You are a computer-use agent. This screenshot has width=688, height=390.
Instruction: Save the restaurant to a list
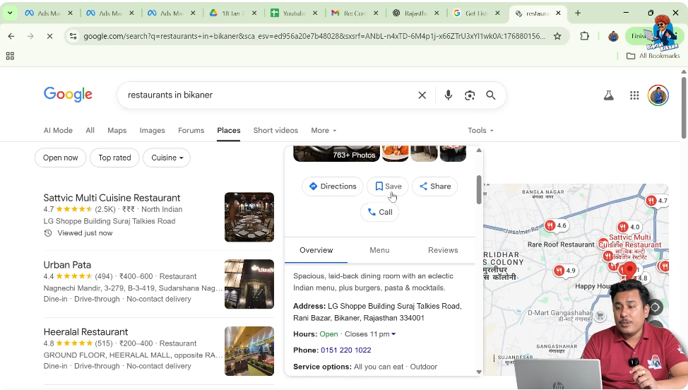[388, 187]
